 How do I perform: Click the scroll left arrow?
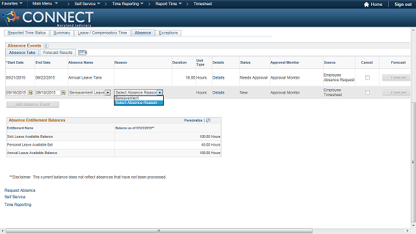click(3, 231)
